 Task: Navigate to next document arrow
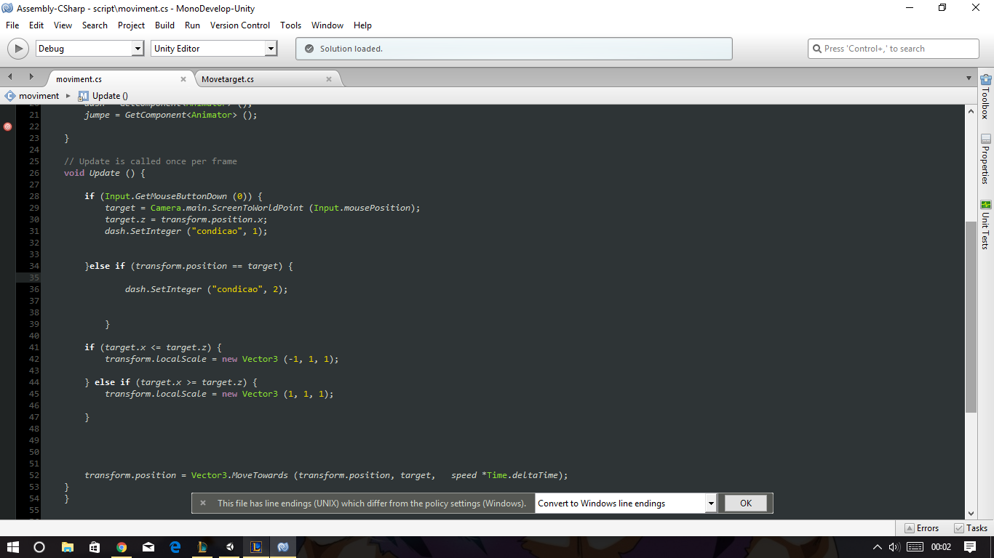point(31,77)
